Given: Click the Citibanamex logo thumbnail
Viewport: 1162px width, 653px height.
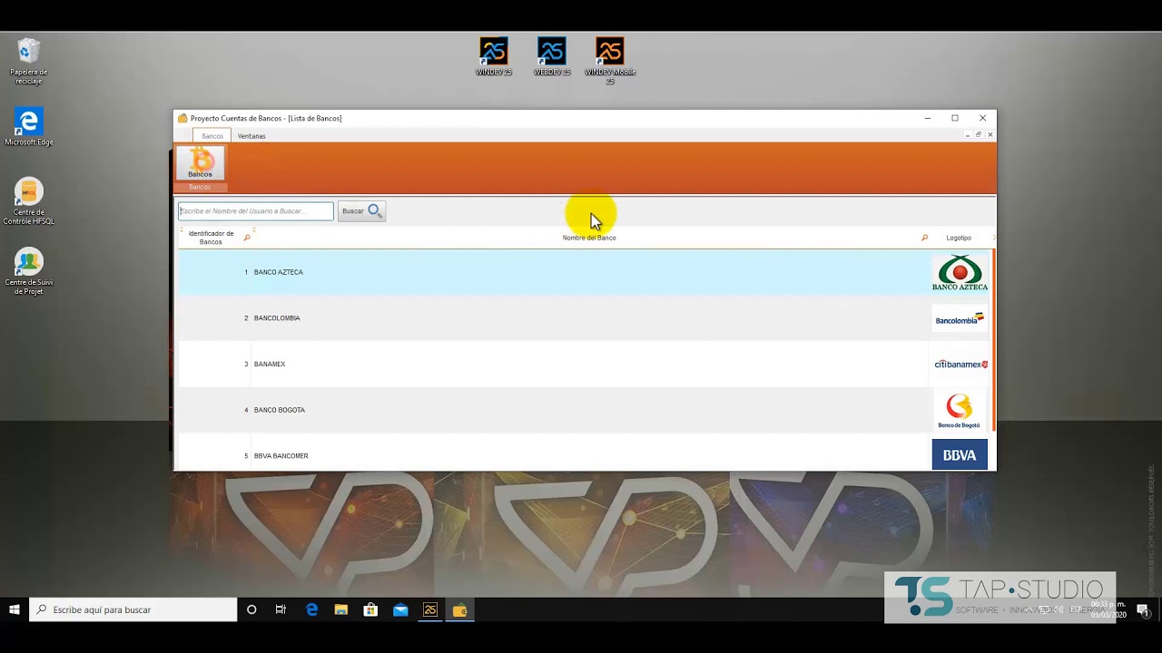Looking at the screenshot, I should click(960, 365).
